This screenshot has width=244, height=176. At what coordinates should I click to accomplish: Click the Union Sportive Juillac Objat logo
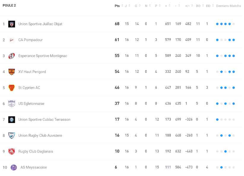(x=12, y=24)
